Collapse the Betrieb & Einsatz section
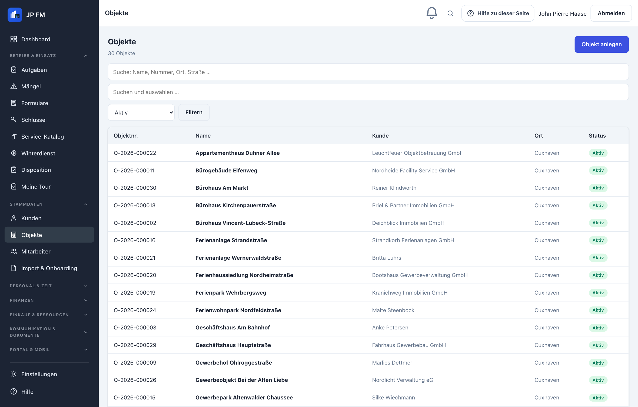Image resolution: width=638 pixels, height=407 pixels. click(x=86, y=56)
